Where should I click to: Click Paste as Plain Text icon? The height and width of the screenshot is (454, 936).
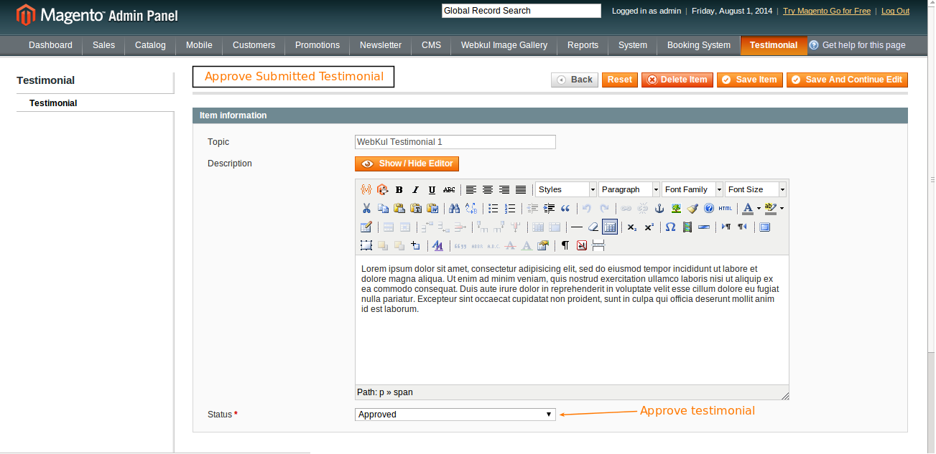[416, 208]
